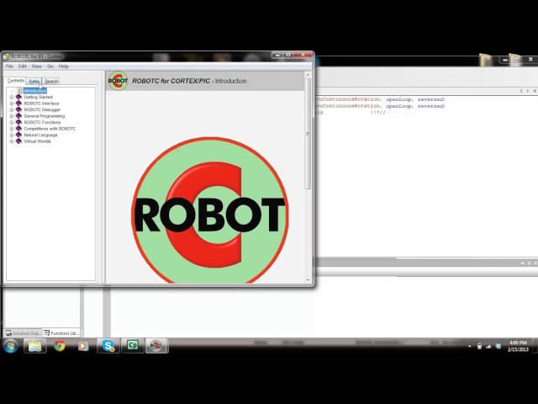Open the Go menu in help window
The height and width of the screenshot is (404, 538).
point(50,66)
